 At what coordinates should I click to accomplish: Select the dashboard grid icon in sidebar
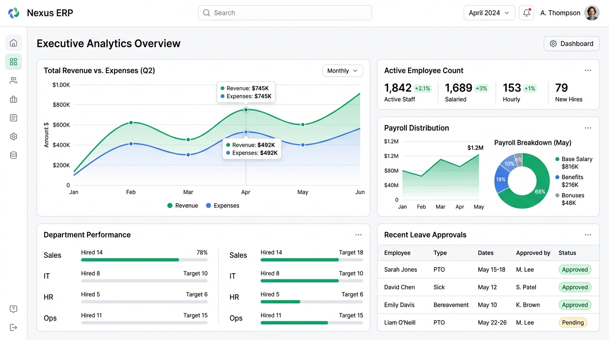click(x=13, y=62)
